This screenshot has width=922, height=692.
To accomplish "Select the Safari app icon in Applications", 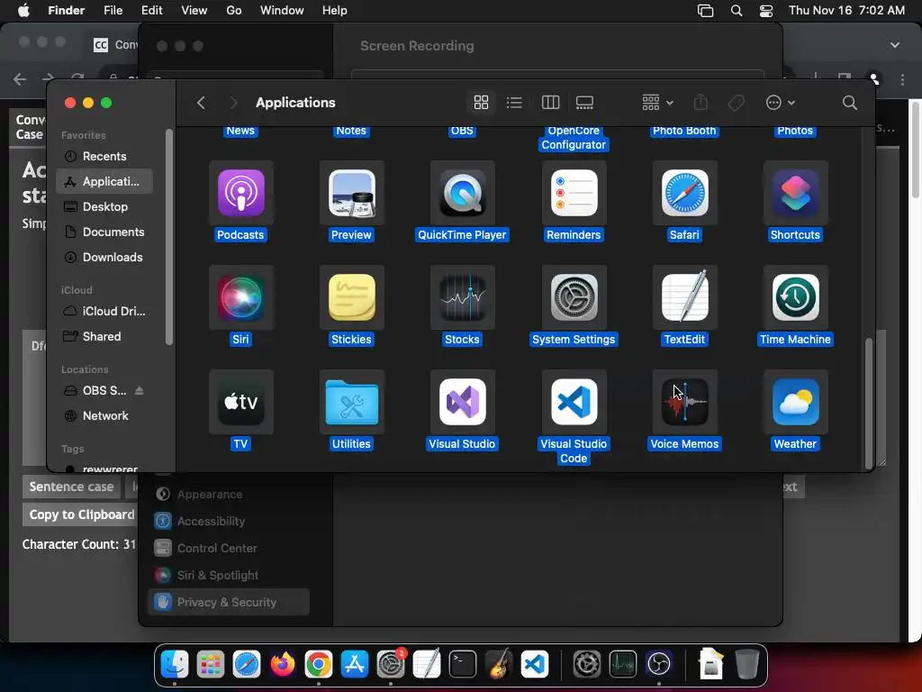I will click(684, 193).
